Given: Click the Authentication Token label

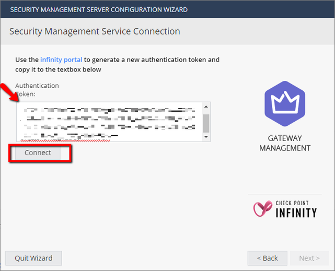Looking at the screenshot, I should point(37,89).
